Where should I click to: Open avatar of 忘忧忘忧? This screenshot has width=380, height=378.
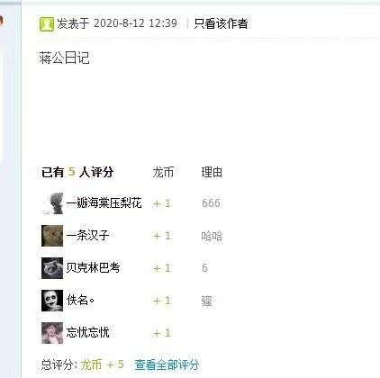tap(52, 333)
